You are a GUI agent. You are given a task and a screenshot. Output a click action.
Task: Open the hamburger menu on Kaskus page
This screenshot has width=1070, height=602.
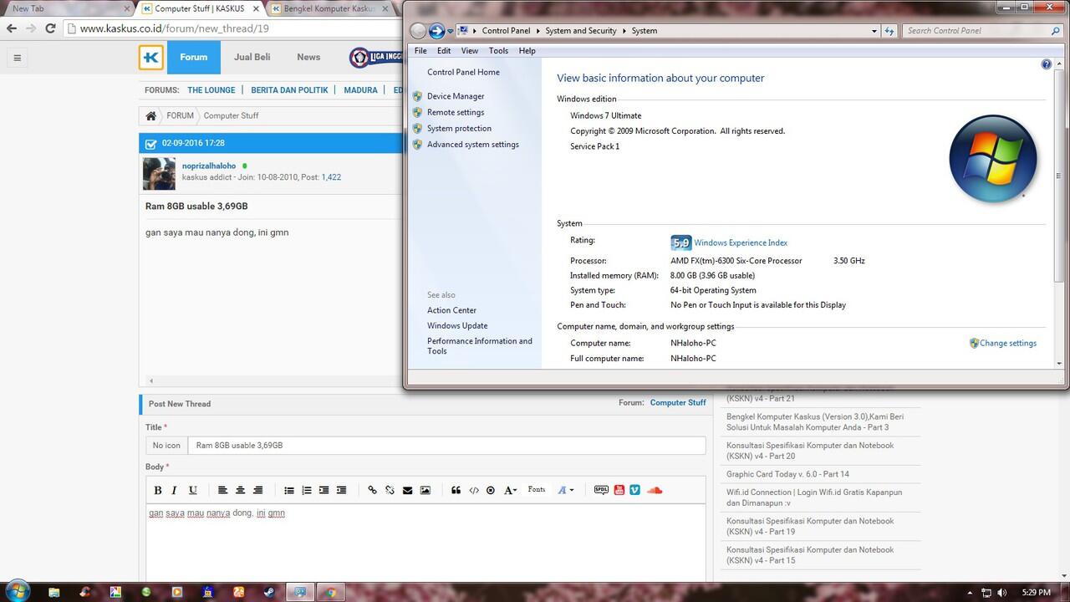click(17, 58)
